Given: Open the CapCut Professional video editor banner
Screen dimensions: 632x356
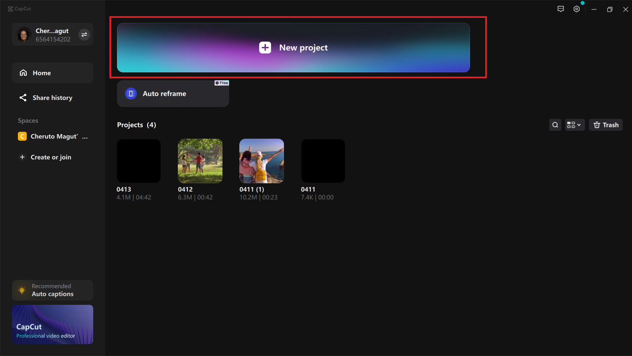Looking at the screenshot, I should 52,324.
